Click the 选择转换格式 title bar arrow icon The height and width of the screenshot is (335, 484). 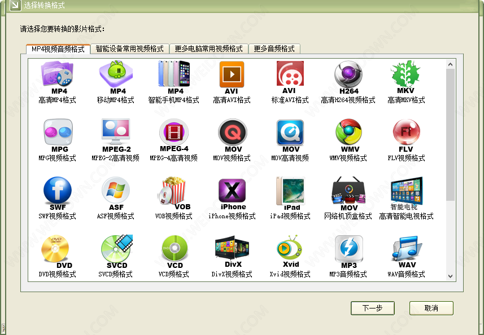(15, 5)
